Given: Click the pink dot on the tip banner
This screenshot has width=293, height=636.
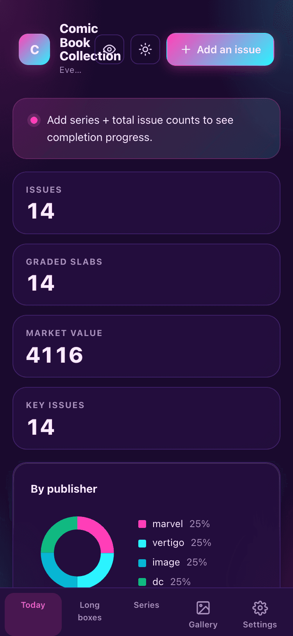Looking at the screenshot, I should pyautogui.click(x=34, y=120).
